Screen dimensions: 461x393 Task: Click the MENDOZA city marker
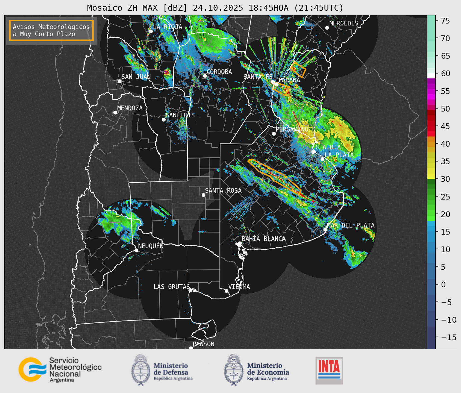pyautogui.click(x=115, y=113)
